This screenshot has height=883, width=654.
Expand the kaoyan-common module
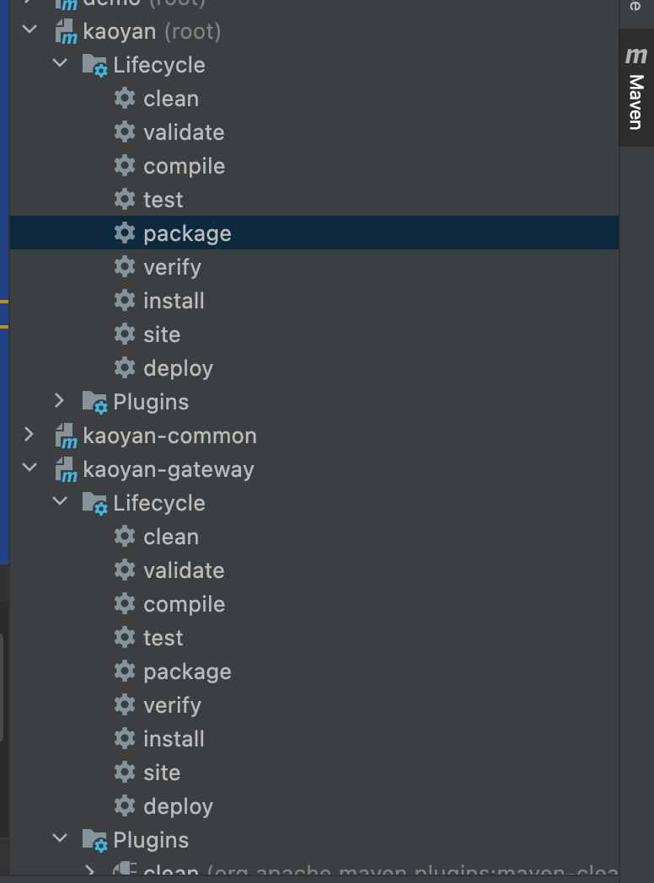(x=29, y=436)
